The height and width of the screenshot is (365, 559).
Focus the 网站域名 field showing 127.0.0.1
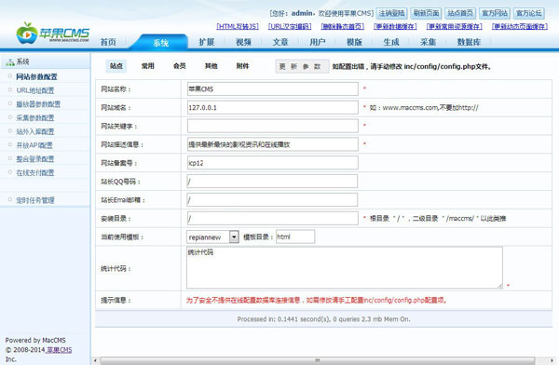[x=273, y=108]
